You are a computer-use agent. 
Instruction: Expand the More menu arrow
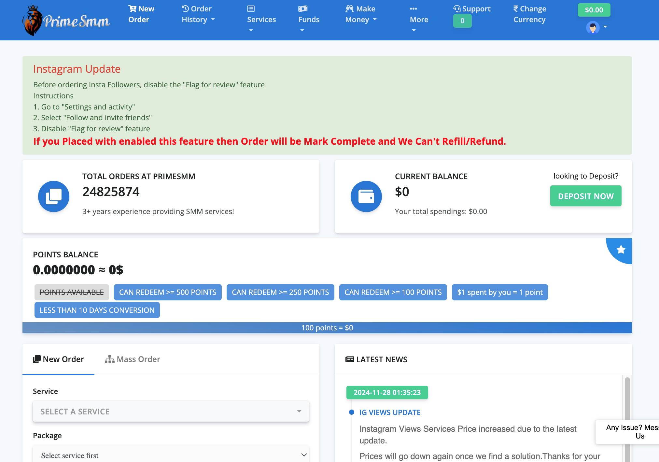(414, 30)
